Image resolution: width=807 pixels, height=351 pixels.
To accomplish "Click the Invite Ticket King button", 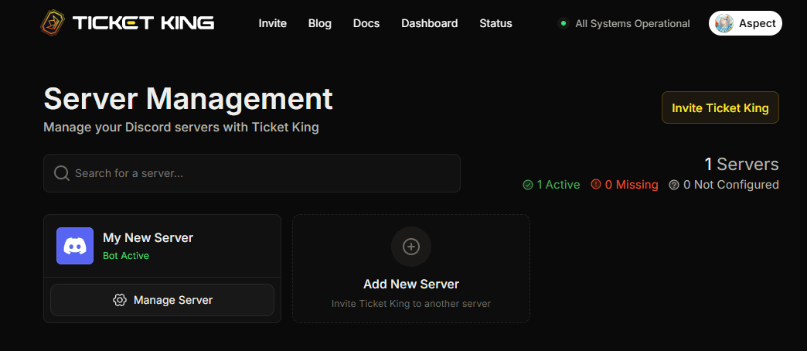I will pos(720,107).
